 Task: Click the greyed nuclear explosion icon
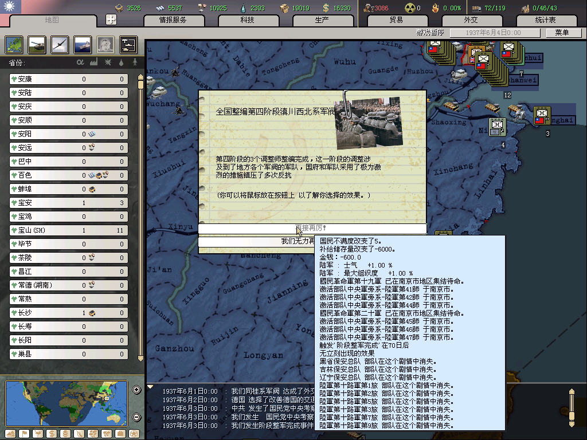(x=105, y=45)
